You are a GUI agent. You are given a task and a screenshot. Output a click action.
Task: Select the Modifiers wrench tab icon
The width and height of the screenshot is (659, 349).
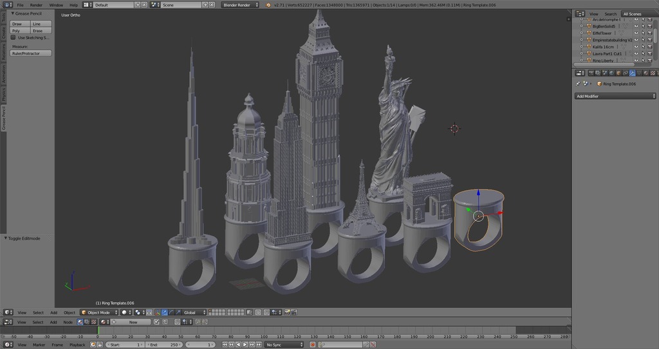(x=632, y=73)
